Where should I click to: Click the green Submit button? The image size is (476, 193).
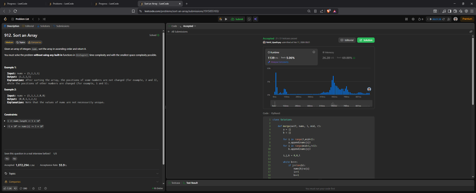point(237,19)
